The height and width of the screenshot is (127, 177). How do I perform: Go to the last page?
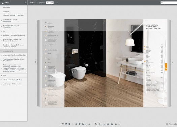pos(119,124)
